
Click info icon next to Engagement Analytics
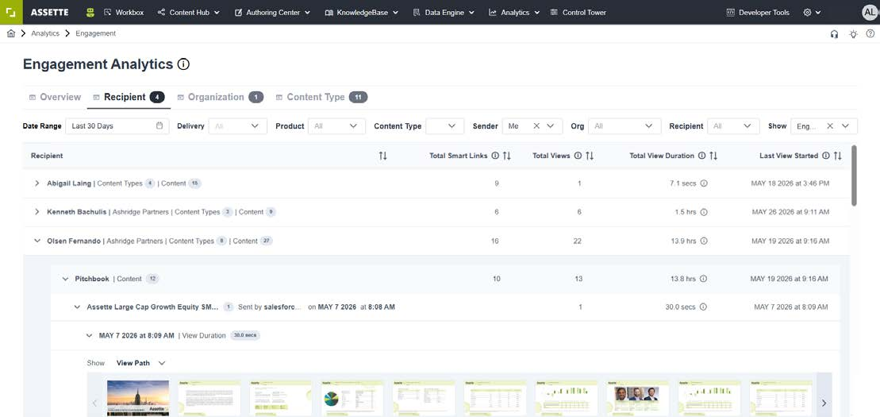point(183,64)
